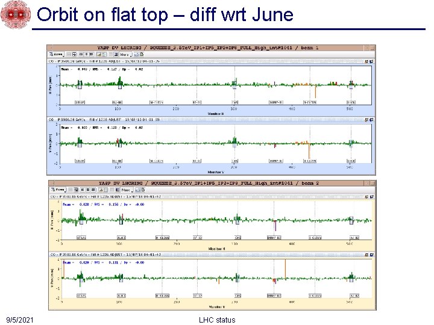
Task: Click the Mean/RMS readout in beam 2 H plot
Action: (x=104, y=205)
